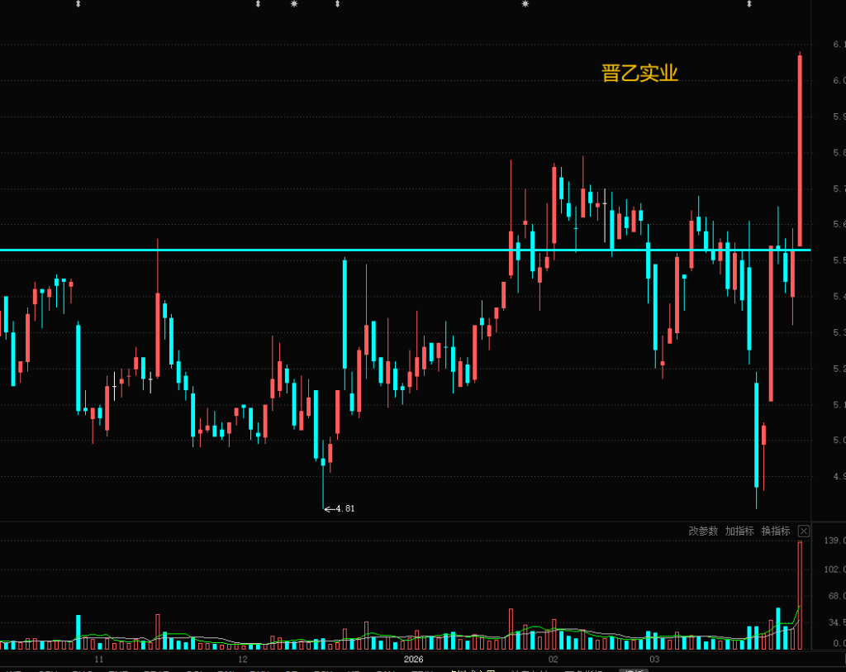This screenshot has width=846, height=672.
Task: Click the double-arrow marker right of first star
Action: point(337,4)
